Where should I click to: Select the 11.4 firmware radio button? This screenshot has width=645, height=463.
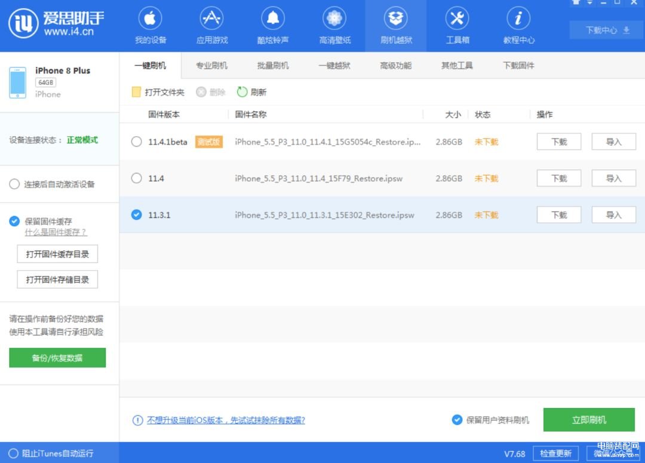pyautogui.click(x=137, y=178)
